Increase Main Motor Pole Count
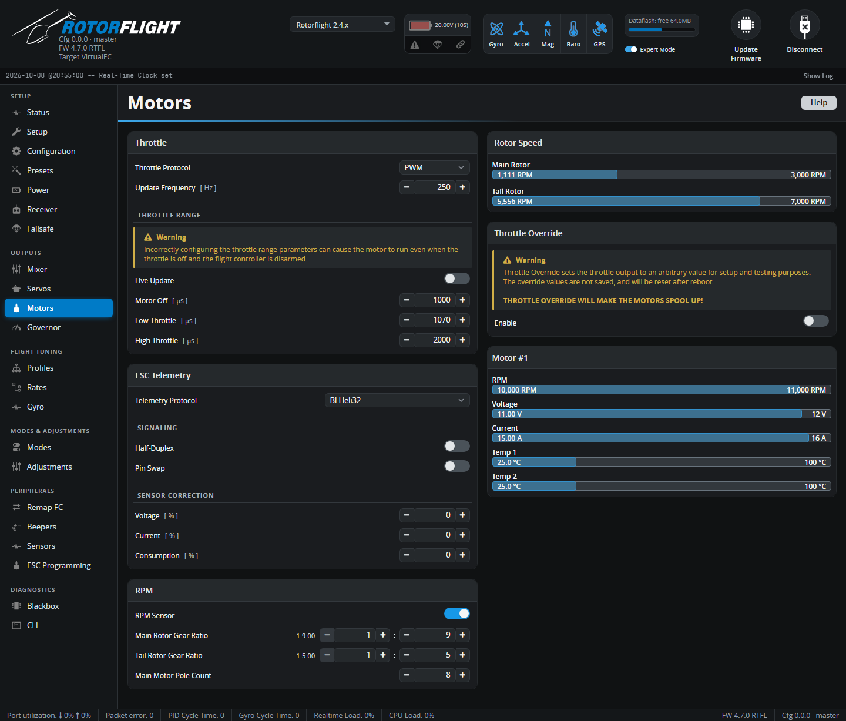 463,675
